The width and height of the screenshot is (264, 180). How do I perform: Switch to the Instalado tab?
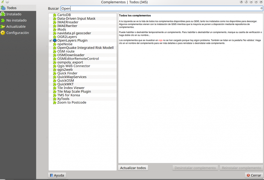coord(18,14)
